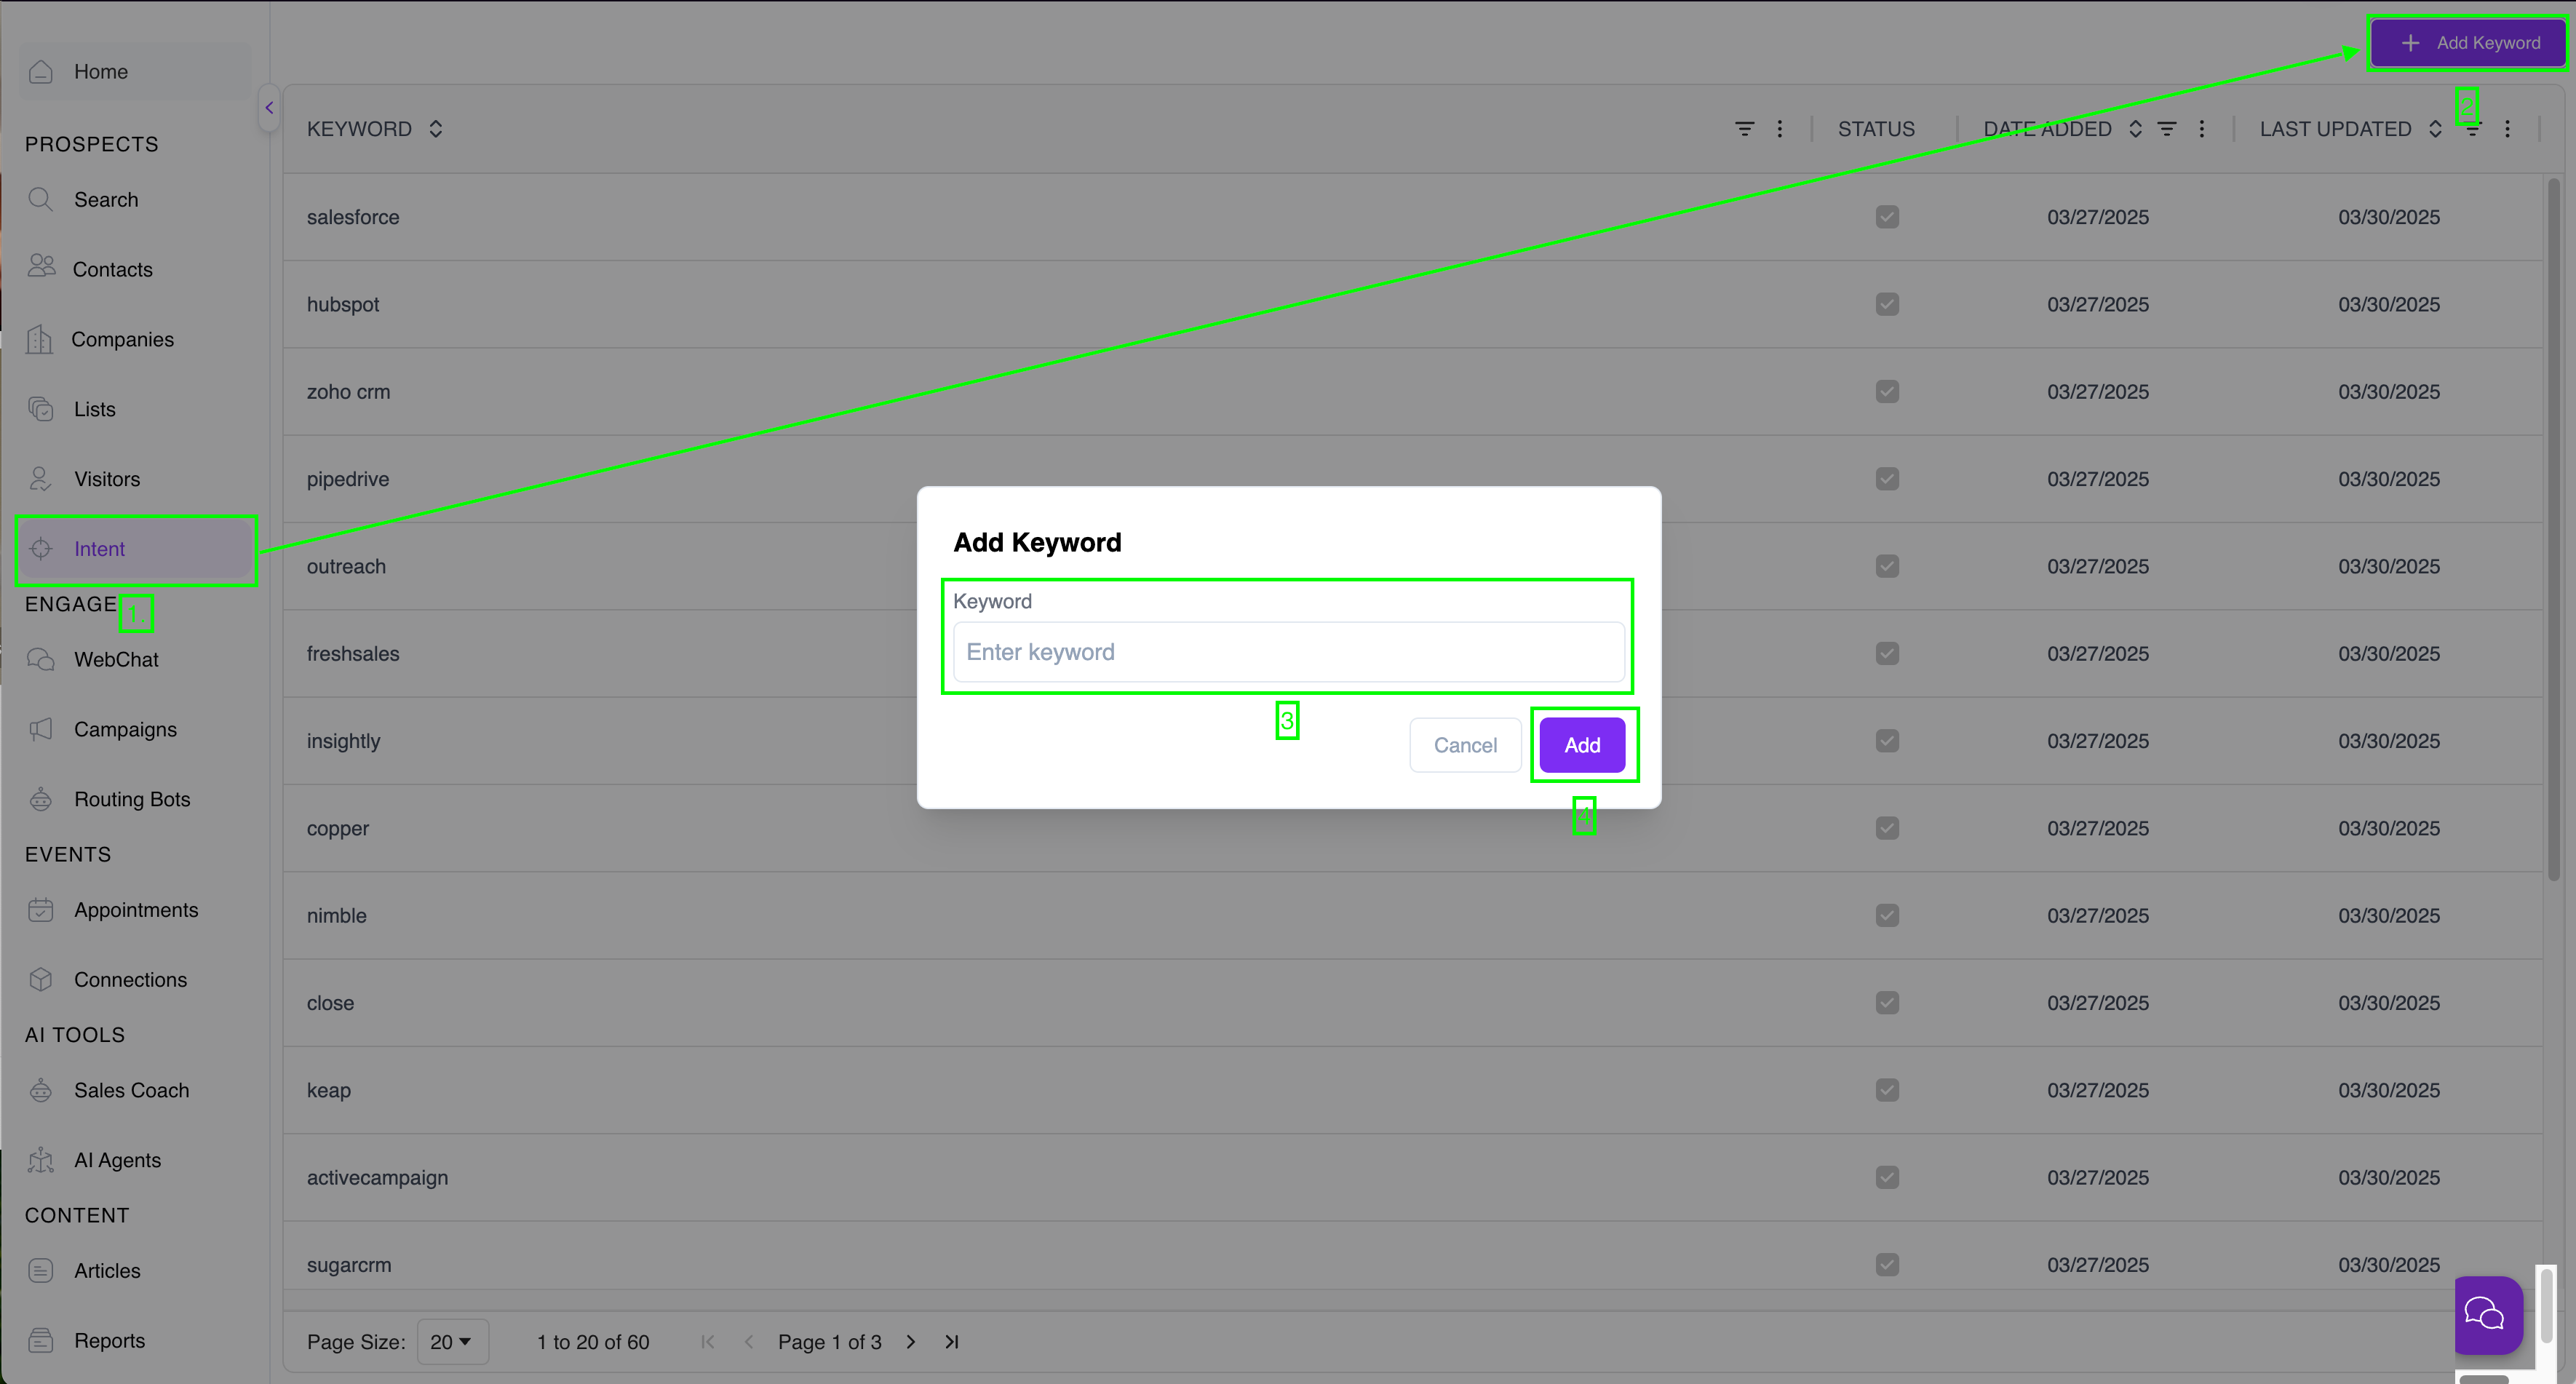Collapse the sidebar with the chevron
2576x1384 pixels.
point(268,108)
